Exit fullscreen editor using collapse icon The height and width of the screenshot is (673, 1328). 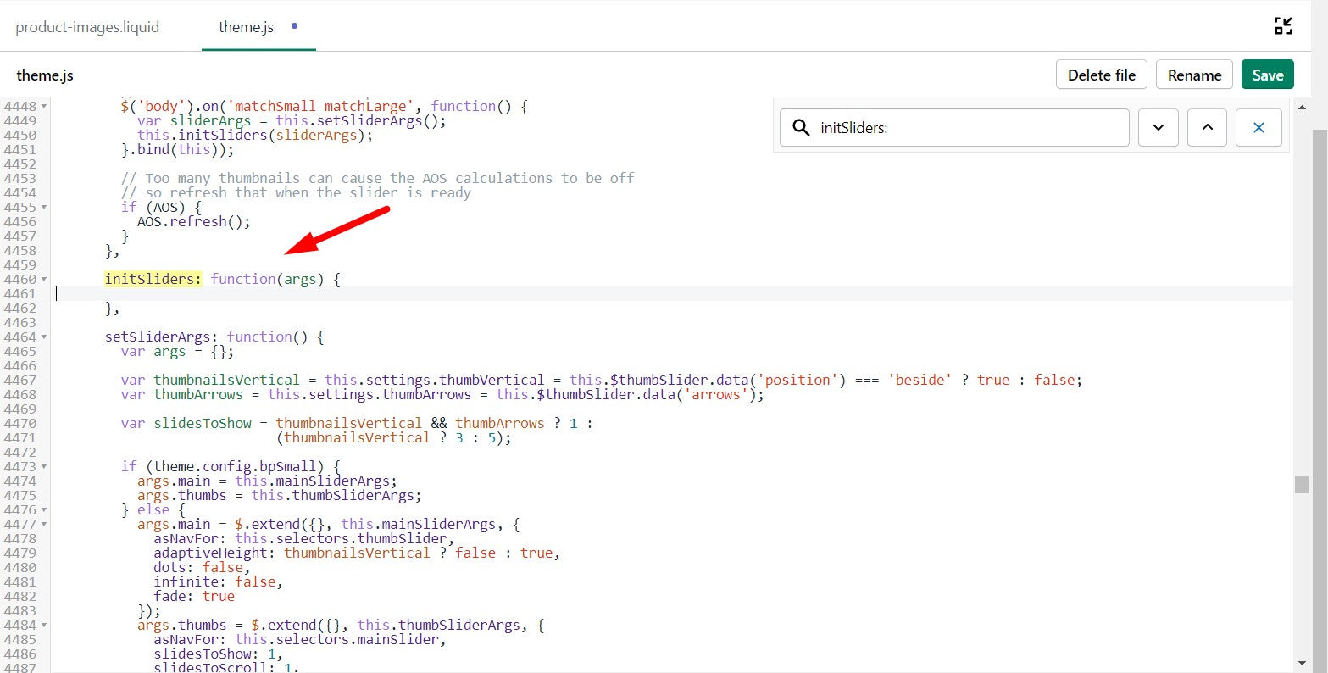pos(1283,26)
